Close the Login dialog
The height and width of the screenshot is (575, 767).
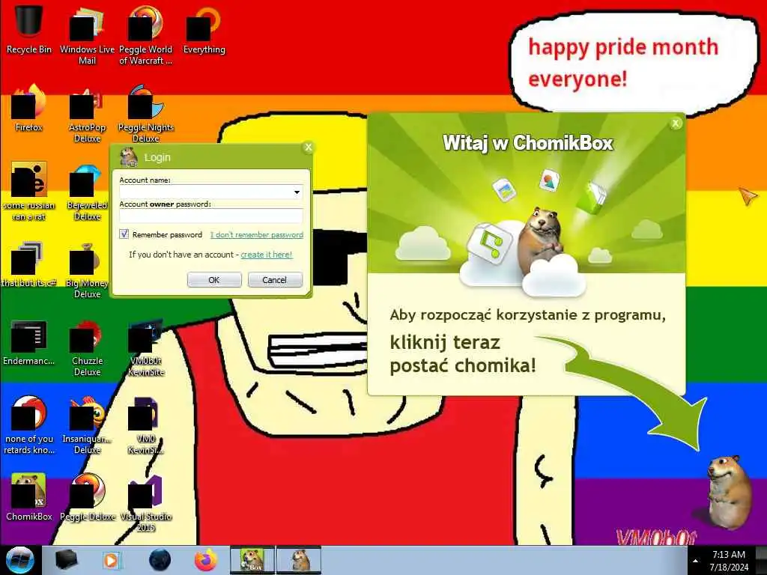pyautogui.click(x=308, y=147)
